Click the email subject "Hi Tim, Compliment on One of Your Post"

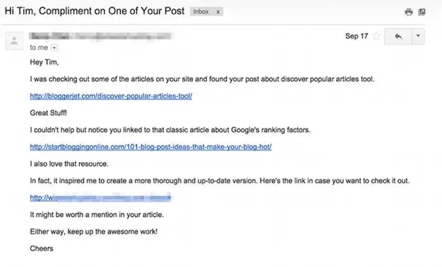(x=93, y=12)
